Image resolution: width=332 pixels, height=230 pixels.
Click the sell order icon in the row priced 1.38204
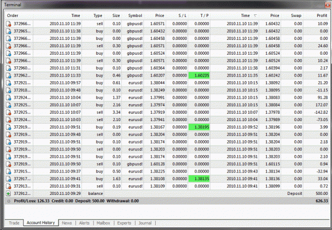click(8, 135)
